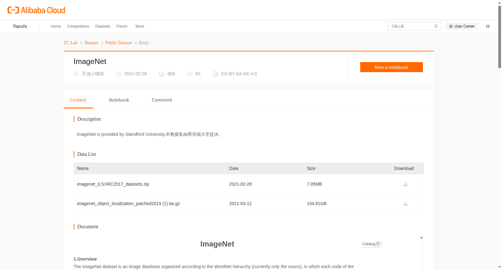Click the page scroll down arrow

click(x=499, y=267)
